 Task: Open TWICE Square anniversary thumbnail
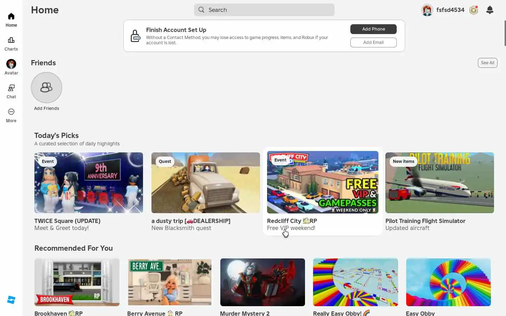(89, 183)
